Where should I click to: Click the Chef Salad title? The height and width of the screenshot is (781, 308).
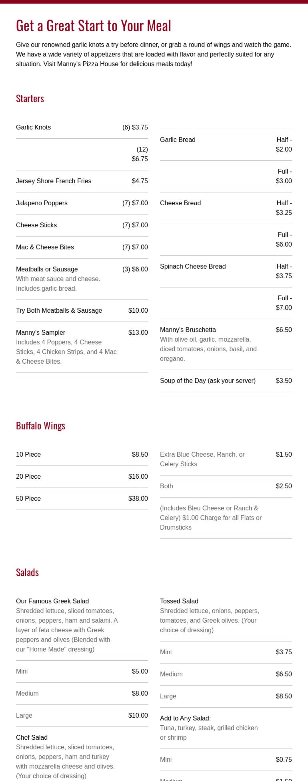[32, 738]
